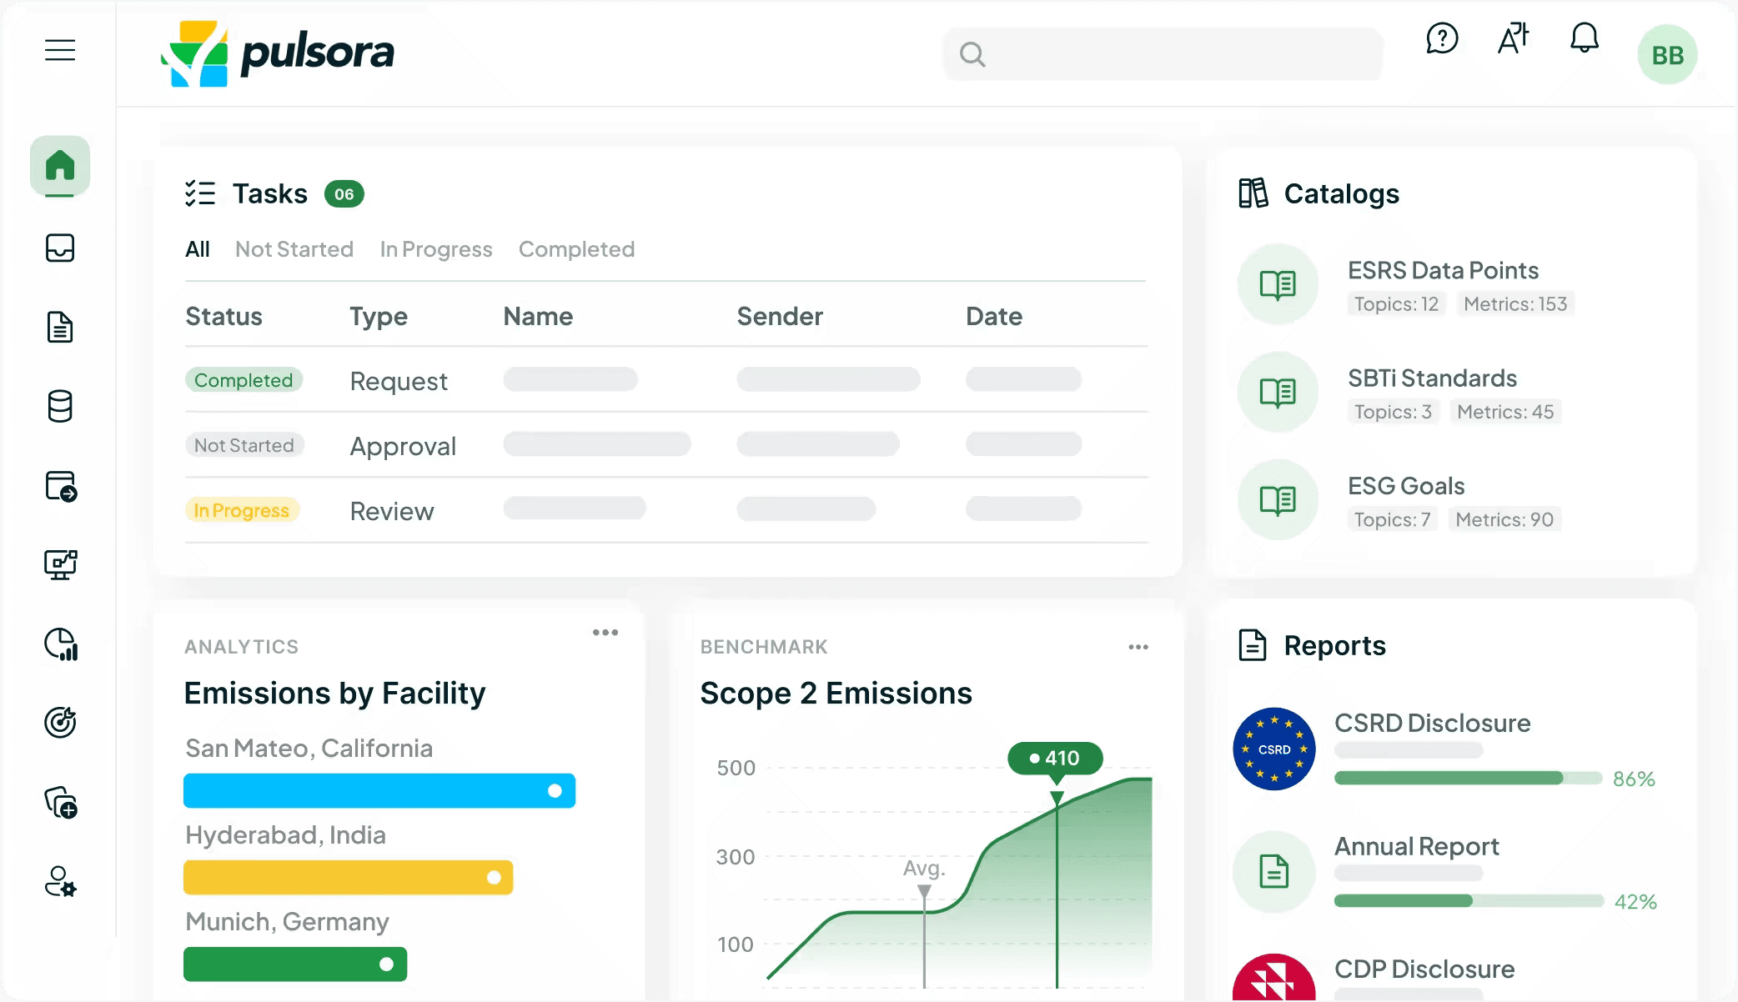Open the BB user avatar menu
The width and height of the screenshot is (1738, 1002).
coord(1667,55)
